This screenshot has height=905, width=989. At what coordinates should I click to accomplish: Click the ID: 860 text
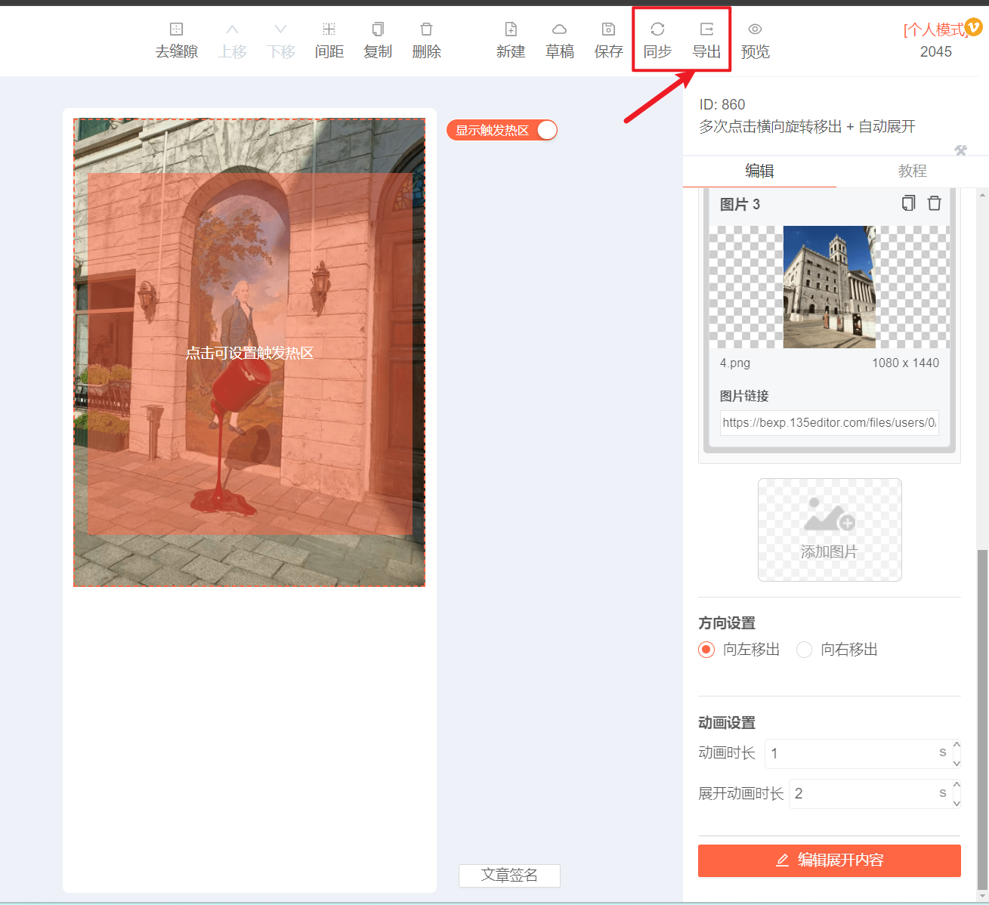[722, 104]
